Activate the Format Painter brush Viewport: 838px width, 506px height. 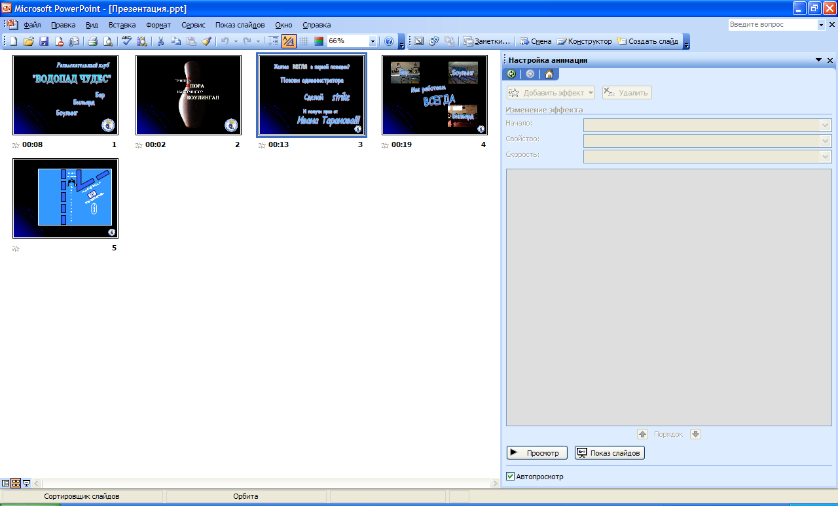coord(206,41)
